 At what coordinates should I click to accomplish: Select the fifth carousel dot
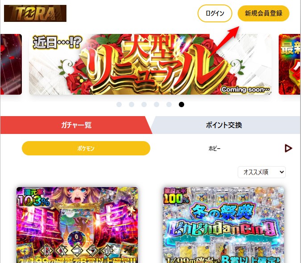pyautogui.click(x=169, y=104)
